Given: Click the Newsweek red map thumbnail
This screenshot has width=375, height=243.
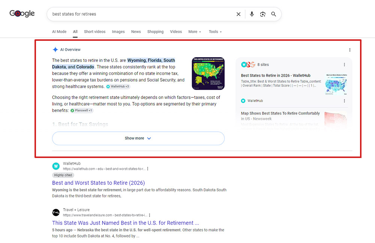Looking at the screenshot, I should tap(336, 119).
